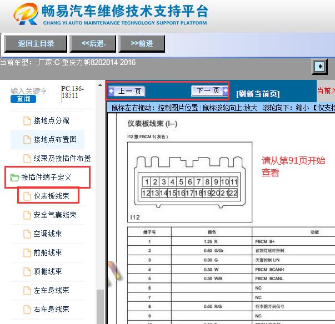The height and width of the screenshot is (324, 335).
Task: Click the 仪表板线束 (I--) page heading
Action: 152,124
